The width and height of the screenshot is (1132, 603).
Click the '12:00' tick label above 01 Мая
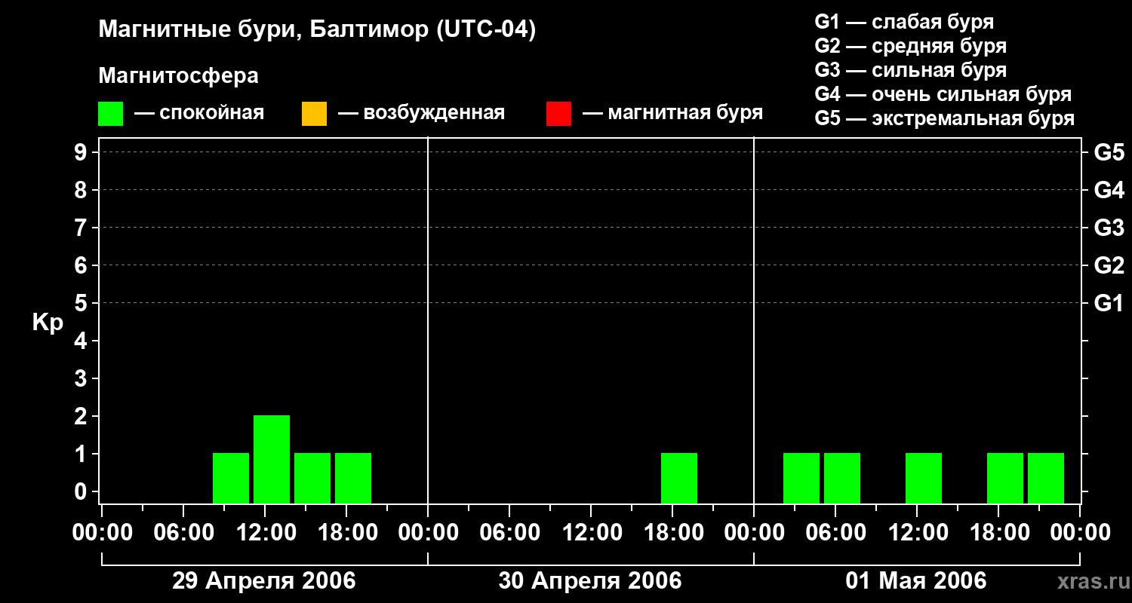tap(917, 533)
